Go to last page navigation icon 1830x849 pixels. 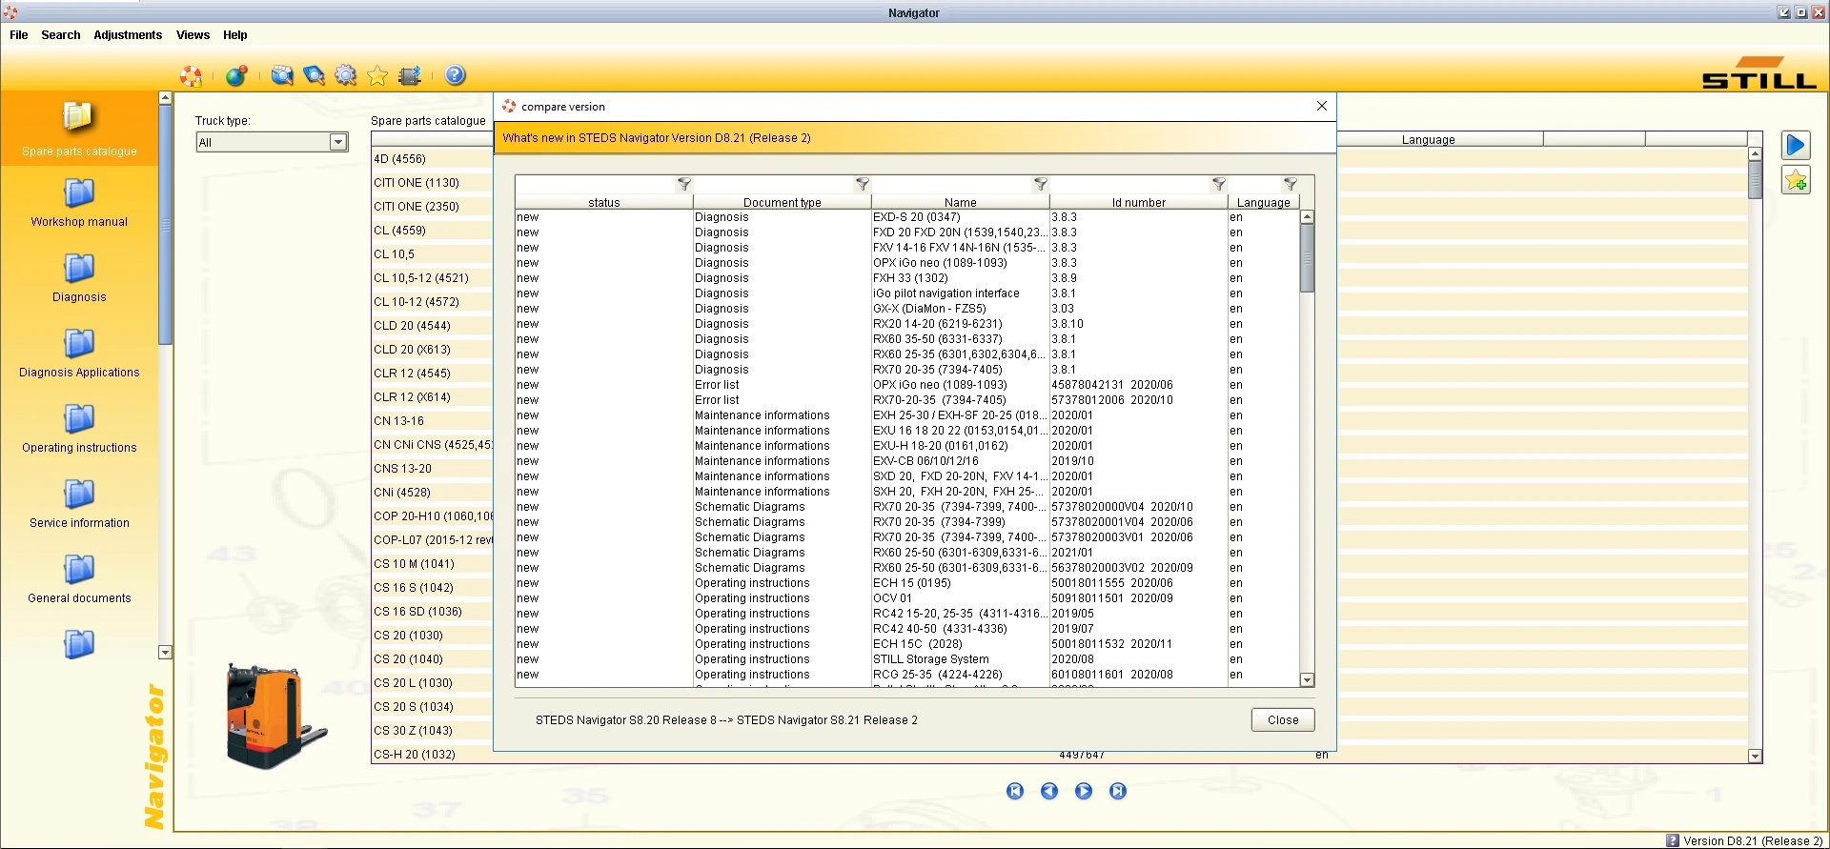1118,791
